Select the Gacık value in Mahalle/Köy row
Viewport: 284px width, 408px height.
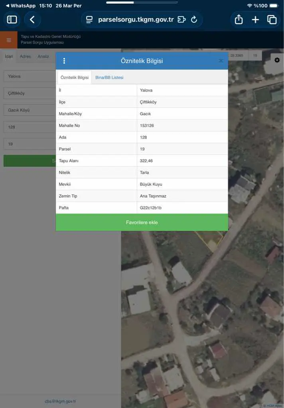click(x=145, y=114)
